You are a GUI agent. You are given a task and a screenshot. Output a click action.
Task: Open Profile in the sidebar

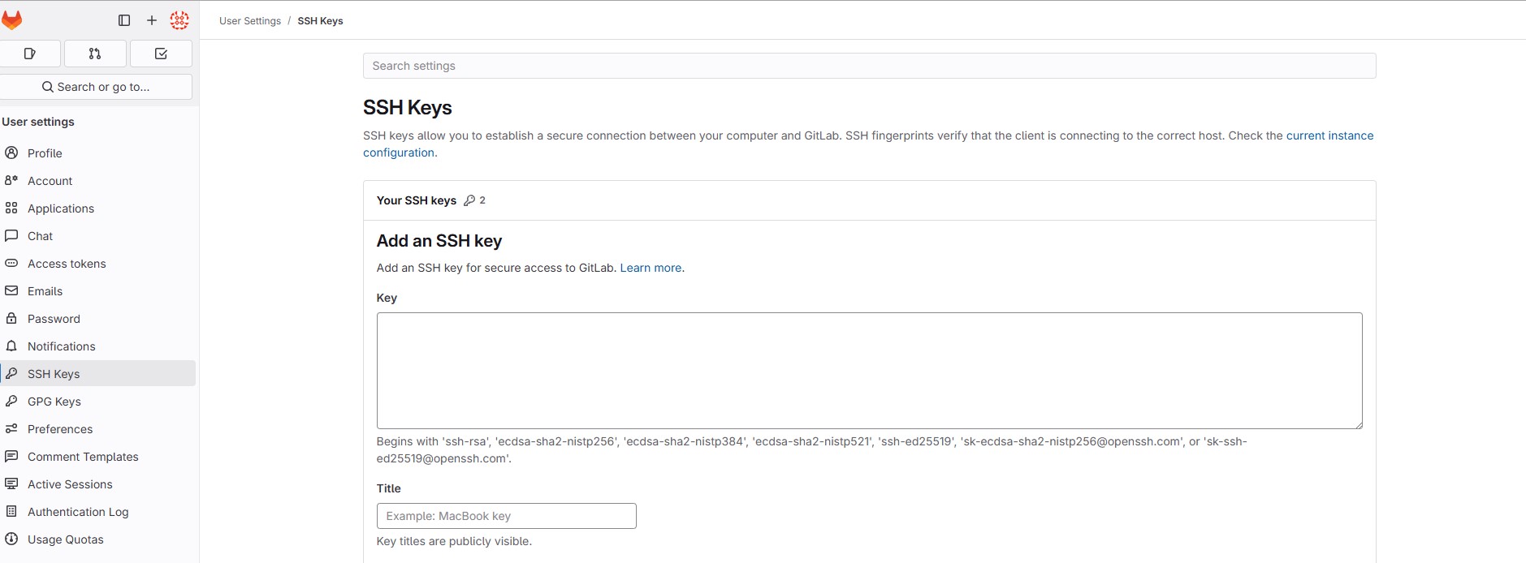(x=45, y=153)
